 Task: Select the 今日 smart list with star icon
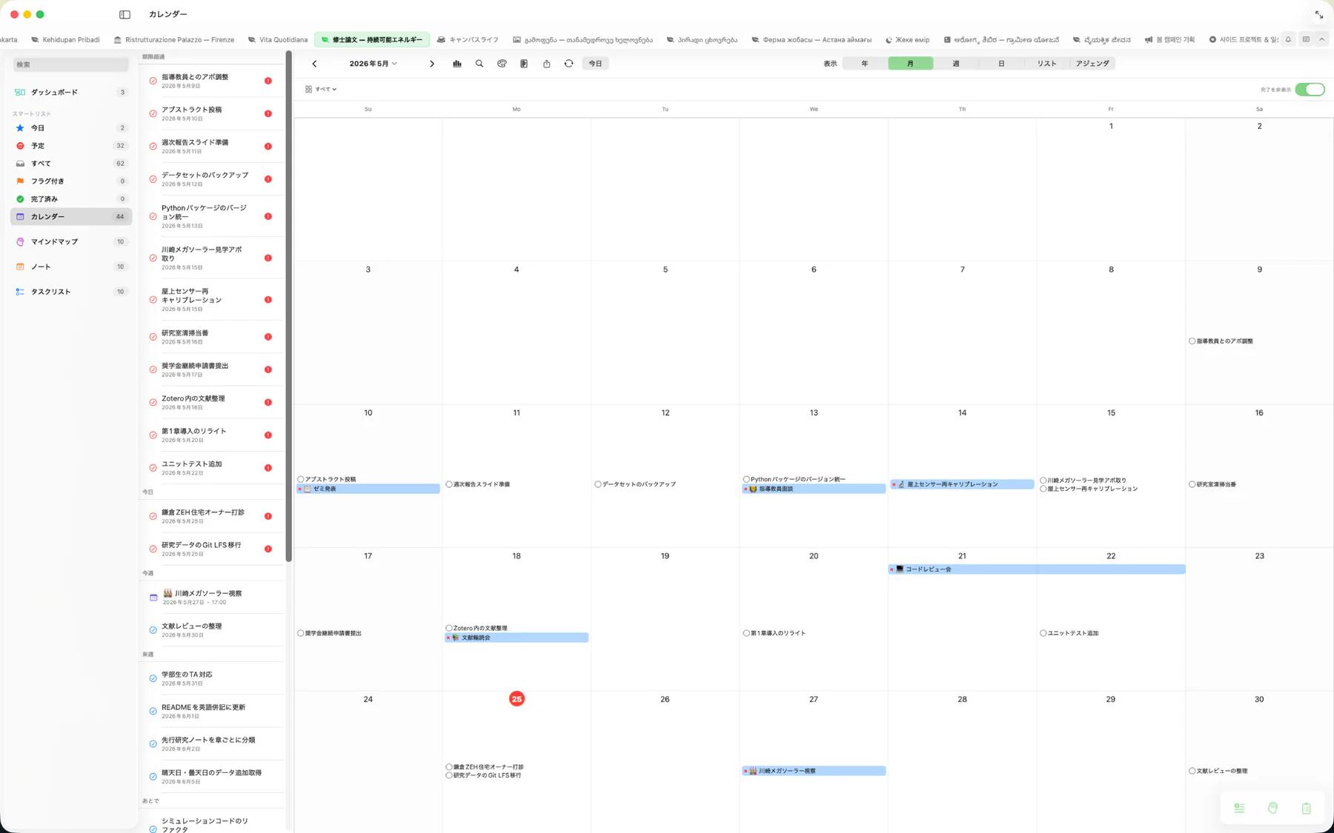coord(71,128)
